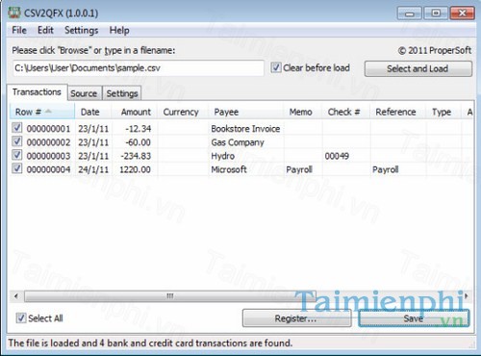Open the Settings menu
Screen dimensions: 481x356
tap(82, 31)
